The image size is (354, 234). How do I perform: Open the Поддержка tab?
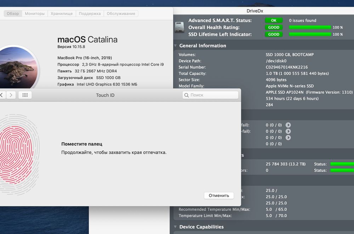90,13
